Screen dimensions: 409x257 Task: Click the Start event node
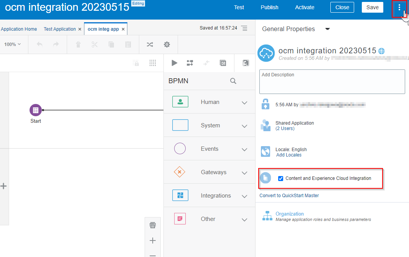[36, 110]
